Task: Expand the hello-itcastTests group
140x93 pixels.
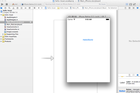Action: [1, 36]
